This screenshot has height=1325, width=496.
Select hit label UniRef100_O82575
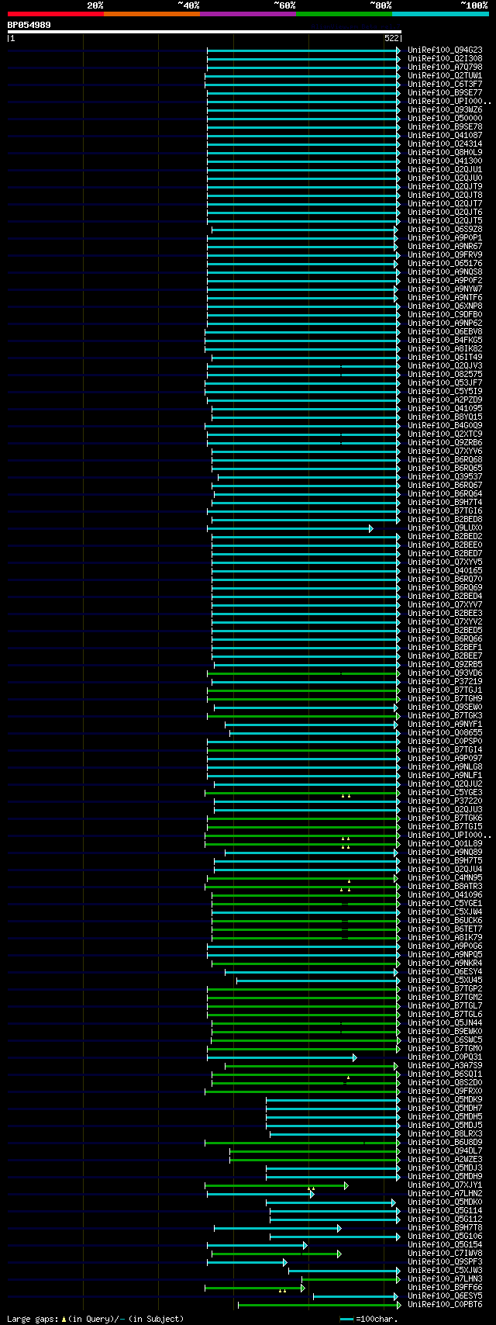445,375
